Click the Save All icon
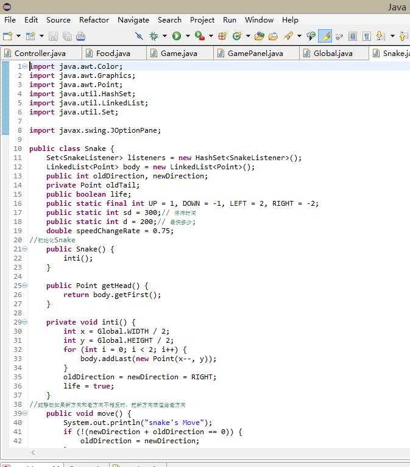 click(x=67, y=36)
